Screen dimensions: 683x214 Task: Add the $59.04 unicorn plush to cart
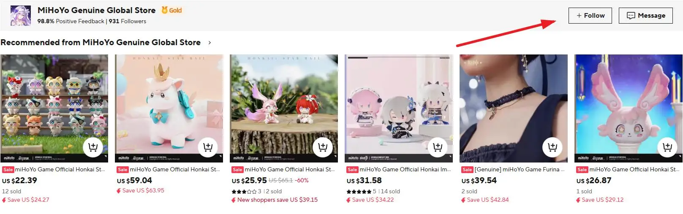click(208, 147)
